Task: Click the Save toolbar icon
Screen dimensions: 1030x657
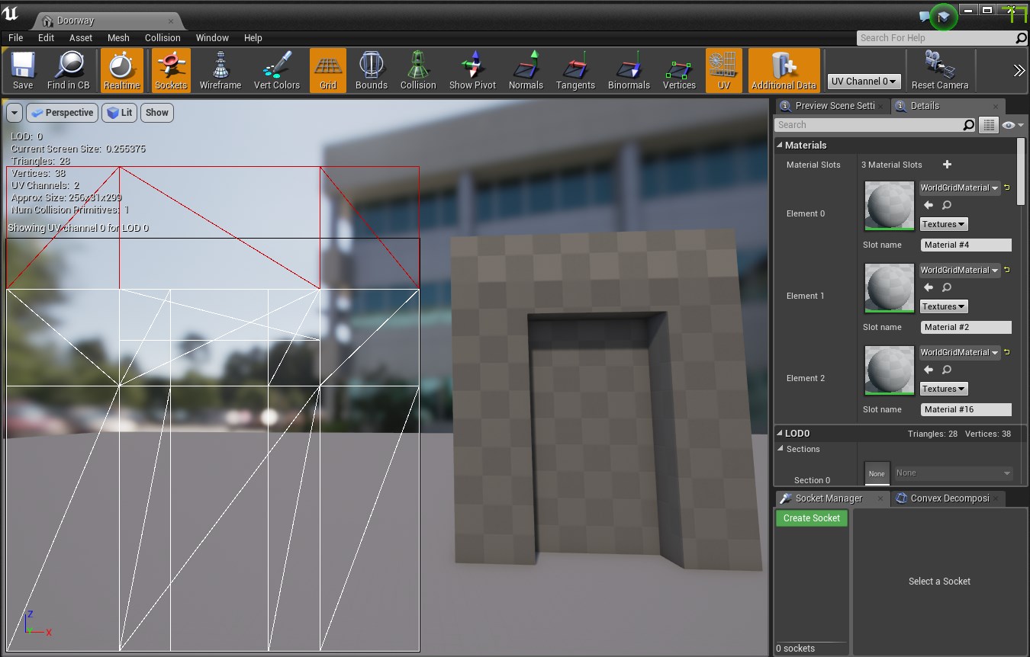Action: coord(23,71)
